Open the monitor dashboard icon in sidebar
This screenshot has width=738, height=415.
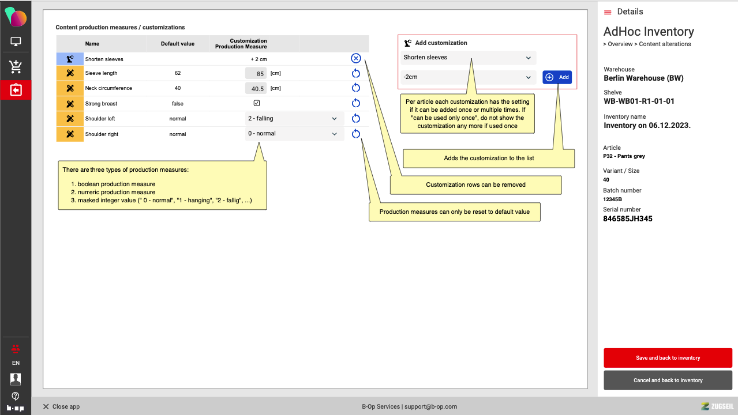pos(16,41)
